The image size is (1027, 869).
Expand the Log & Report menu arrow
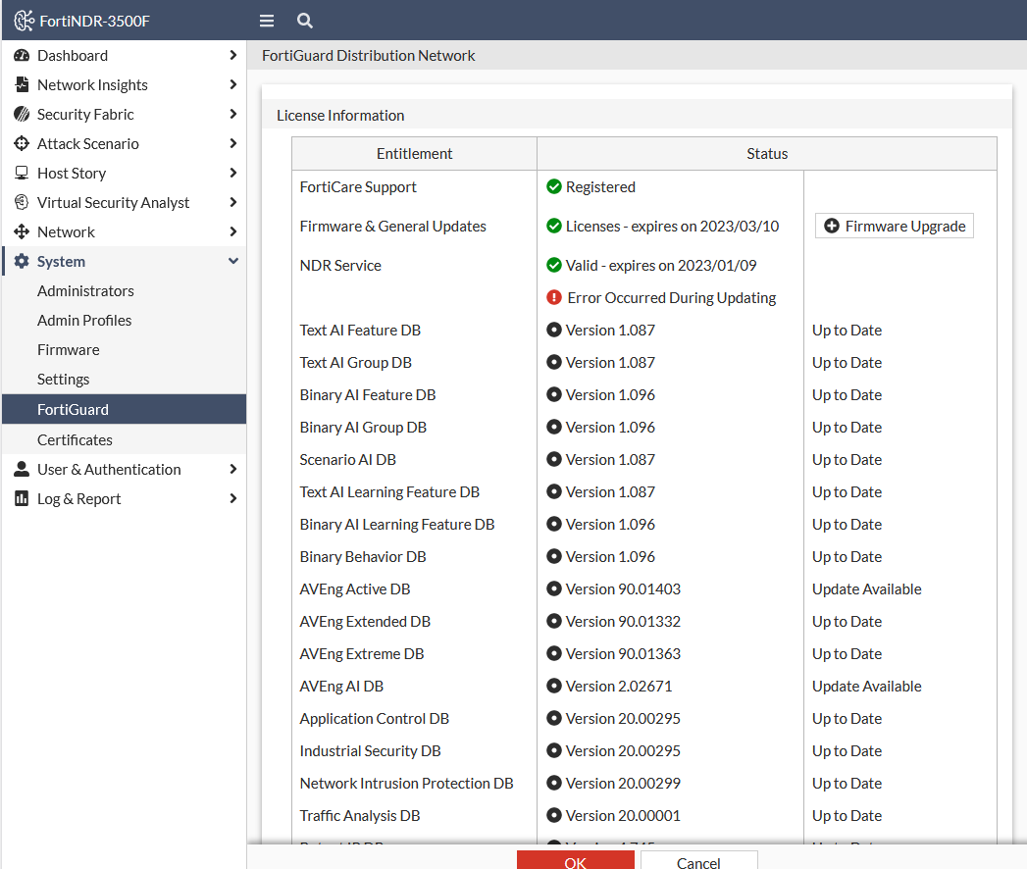[232, 498]
